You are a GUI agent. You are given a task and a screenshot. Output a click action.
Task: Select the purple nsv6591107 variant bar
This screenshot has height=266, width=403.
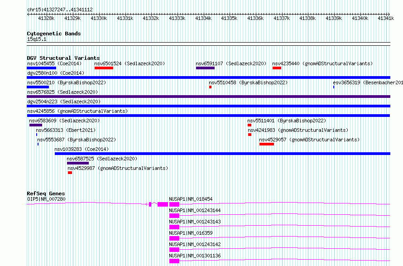coord(205,68)
